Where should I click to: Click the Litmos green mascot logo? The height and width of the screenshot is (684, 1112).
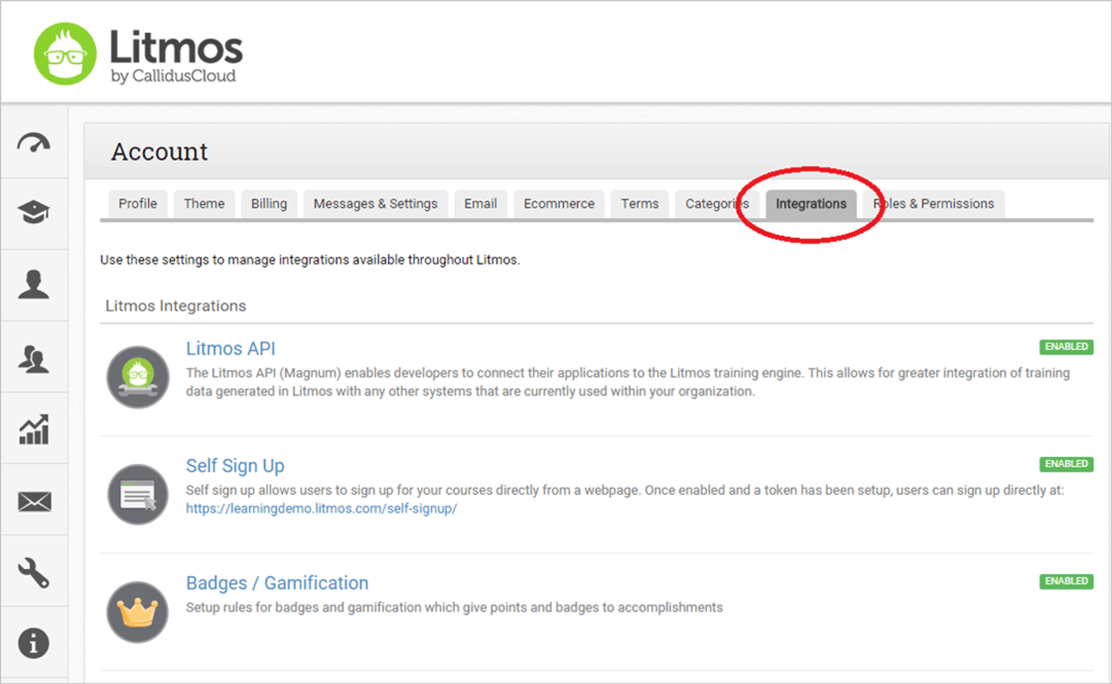click(x=65, y=54)
